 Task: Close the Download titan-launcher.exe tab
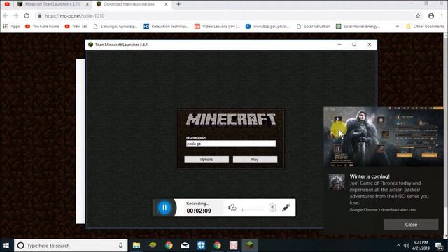(x=166, y=4)
